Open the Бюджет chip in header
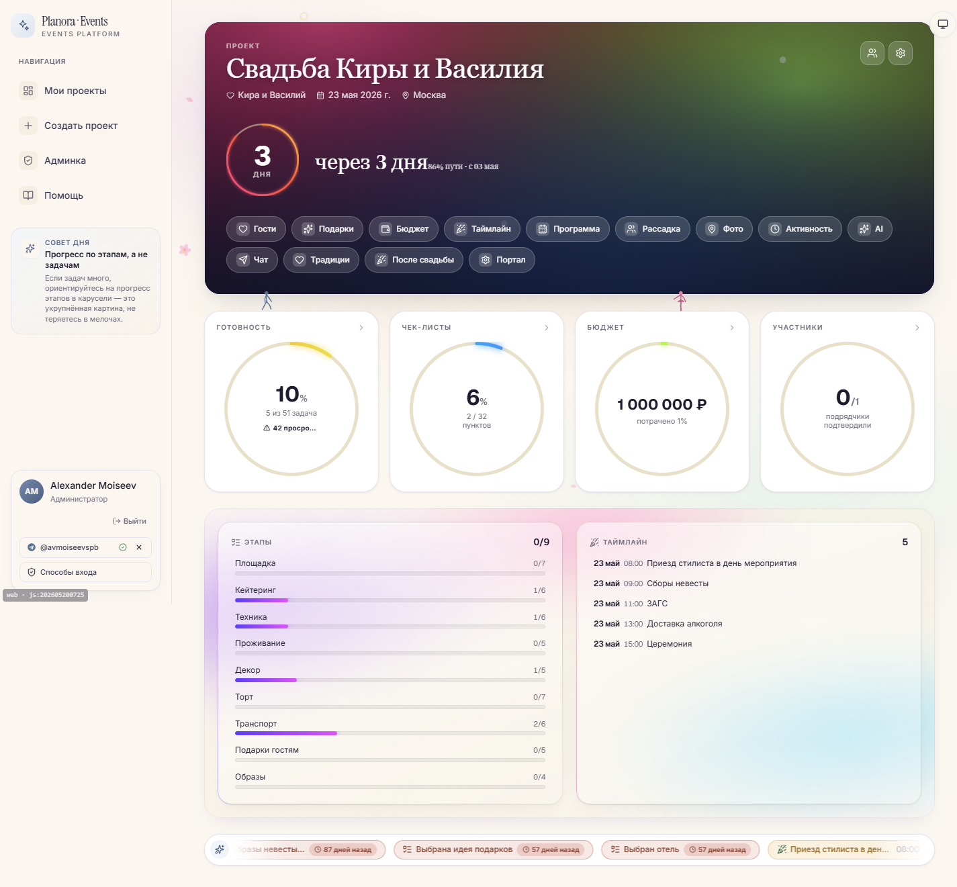 (404, 229)
